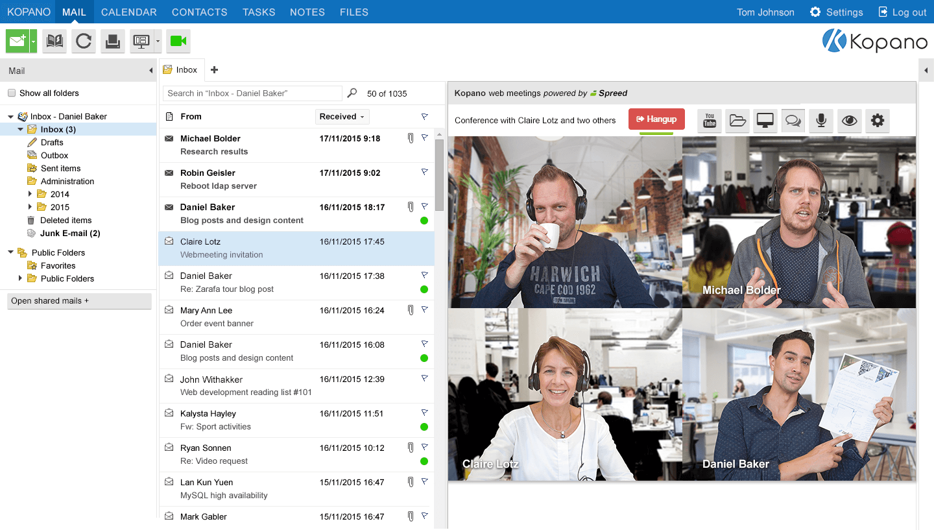Flag the Robin Geisler email
The height and width of the screenshot is (530, 934).
coord(425,172)
